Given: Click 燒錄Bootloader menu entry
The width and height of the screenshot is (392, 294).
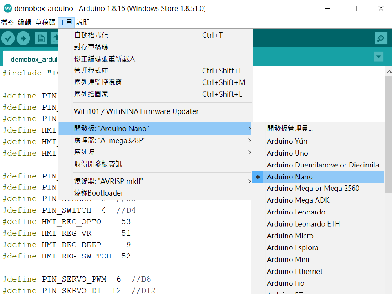Looking at the screenshot, I should point(98,193).
